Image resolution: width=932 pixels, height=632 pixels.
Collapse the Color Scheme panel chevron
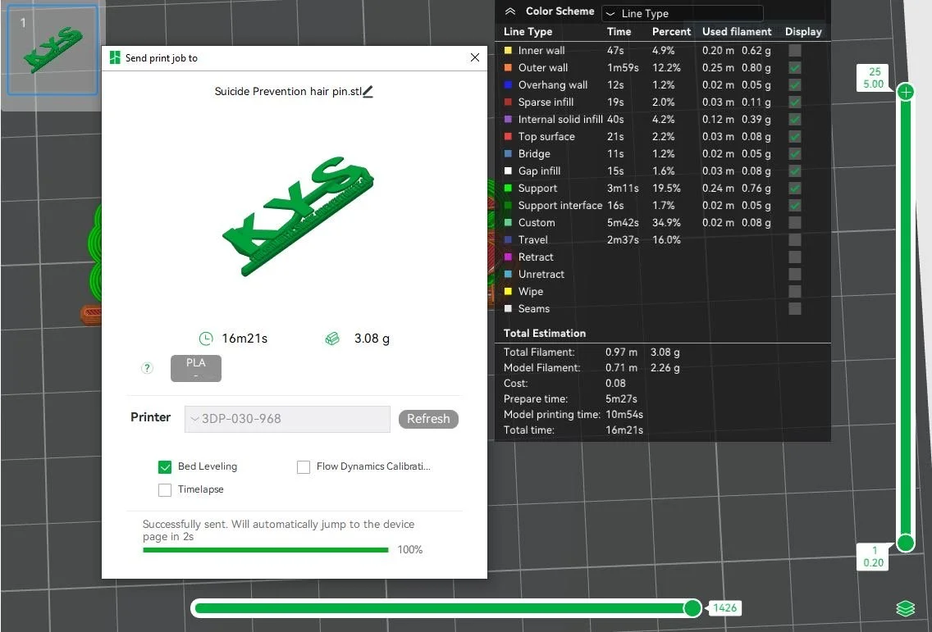[x=510, y=11]
